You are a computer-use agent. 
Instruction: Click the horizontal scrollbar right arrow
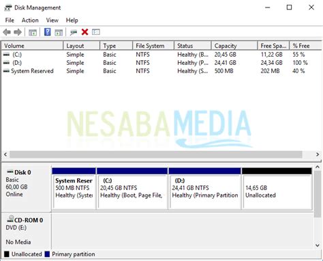pyautogui.click(x=318, y=154)
